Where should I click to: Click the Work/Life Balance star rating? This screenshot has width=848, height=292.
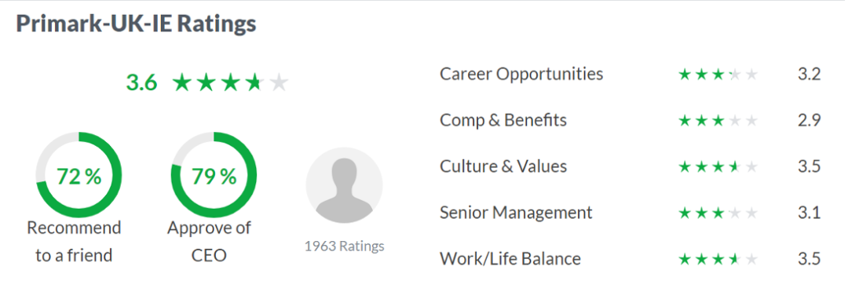pos(718,260)
